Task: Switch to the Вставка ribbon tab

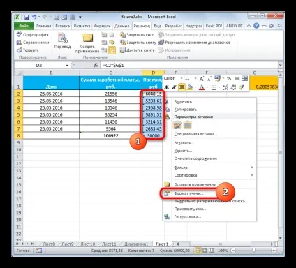Action: 62,26
